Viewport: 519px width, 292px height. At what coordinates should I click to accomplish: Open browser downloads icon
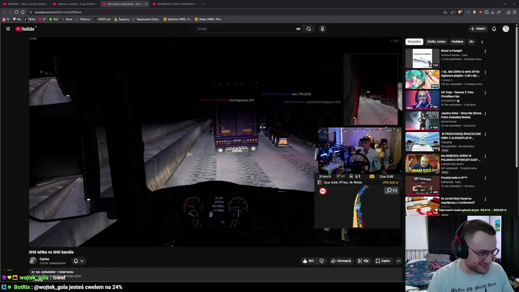493,12
